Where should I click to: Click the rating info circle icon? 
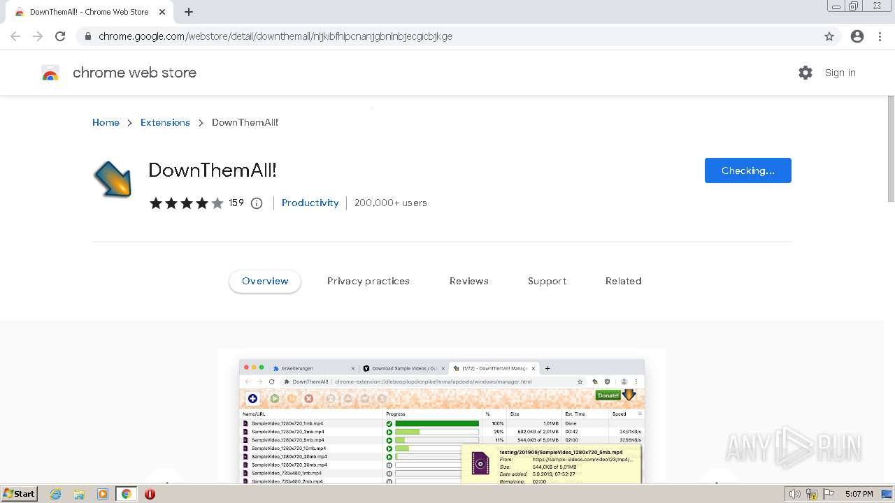click(257, 203)
